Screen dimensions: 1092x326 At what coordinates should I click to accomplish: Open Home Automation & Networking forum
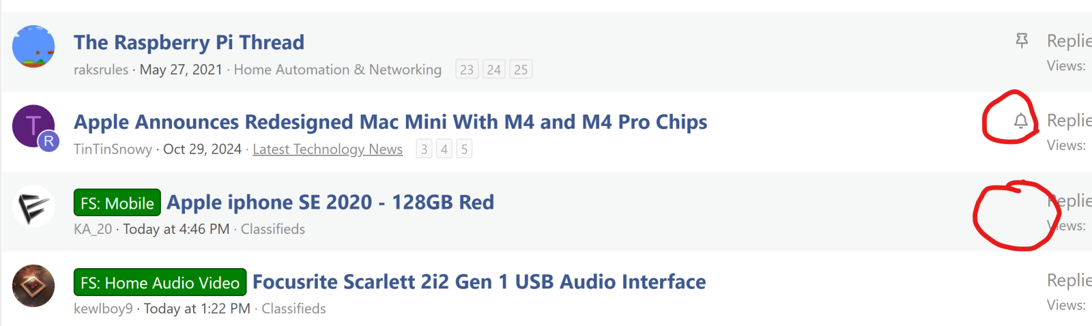tap(338, 70)
